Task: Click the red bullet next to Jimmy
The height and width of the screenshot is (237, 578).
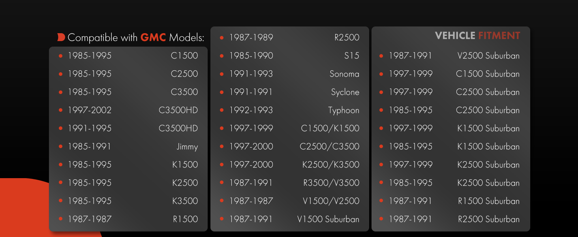Action: [x=61, y=147]
